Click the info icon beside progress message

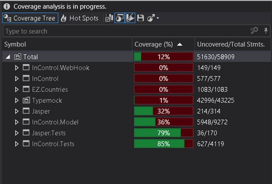click(7, 7)
